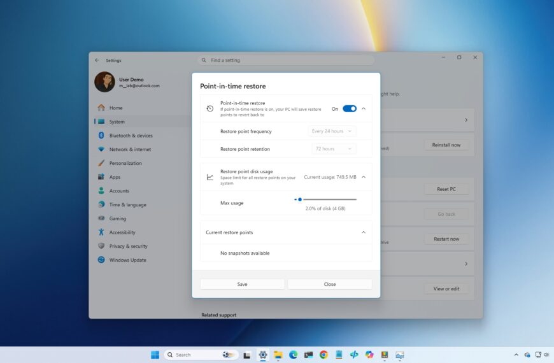Collapse the Restore point disk usage section

coord(364,177)
